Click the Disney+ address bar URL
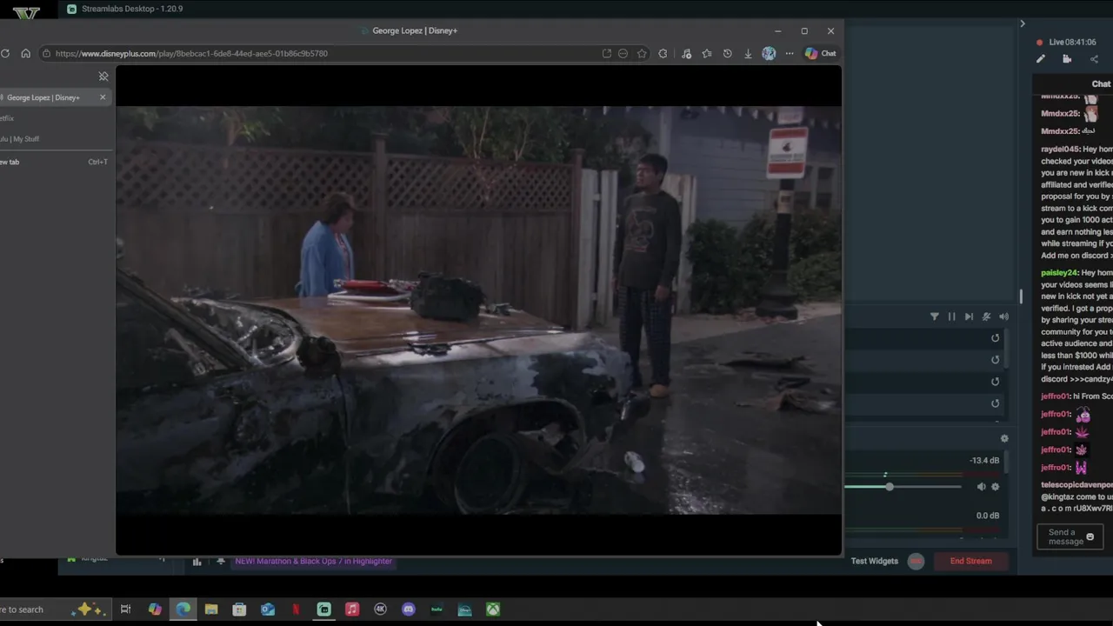1113x626 pixels. coord(191,53)
